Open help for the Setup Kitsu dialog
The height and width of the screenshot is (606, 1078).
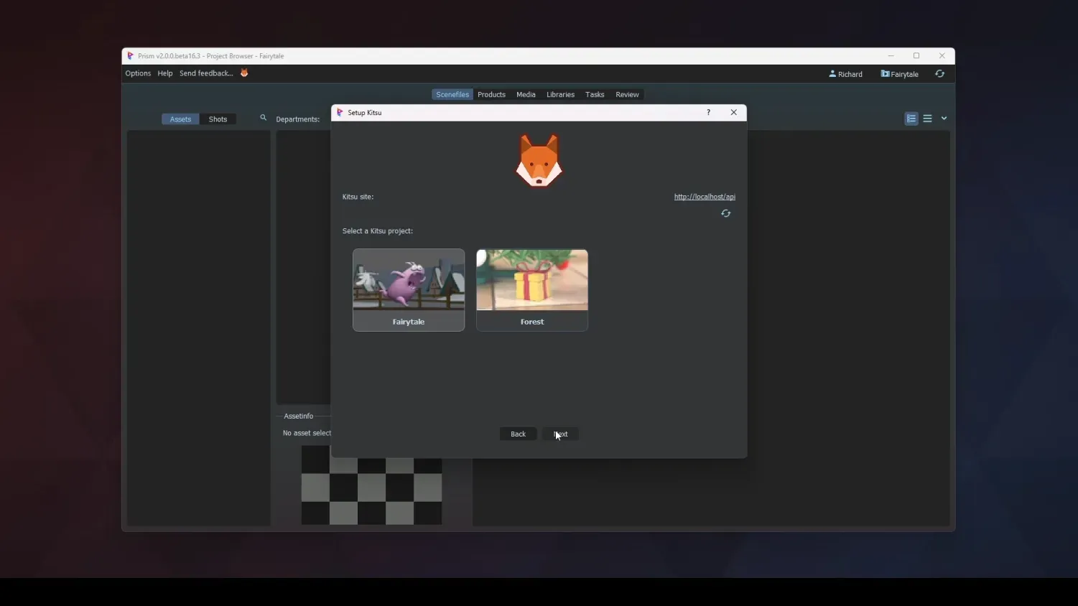coord(709,113)
